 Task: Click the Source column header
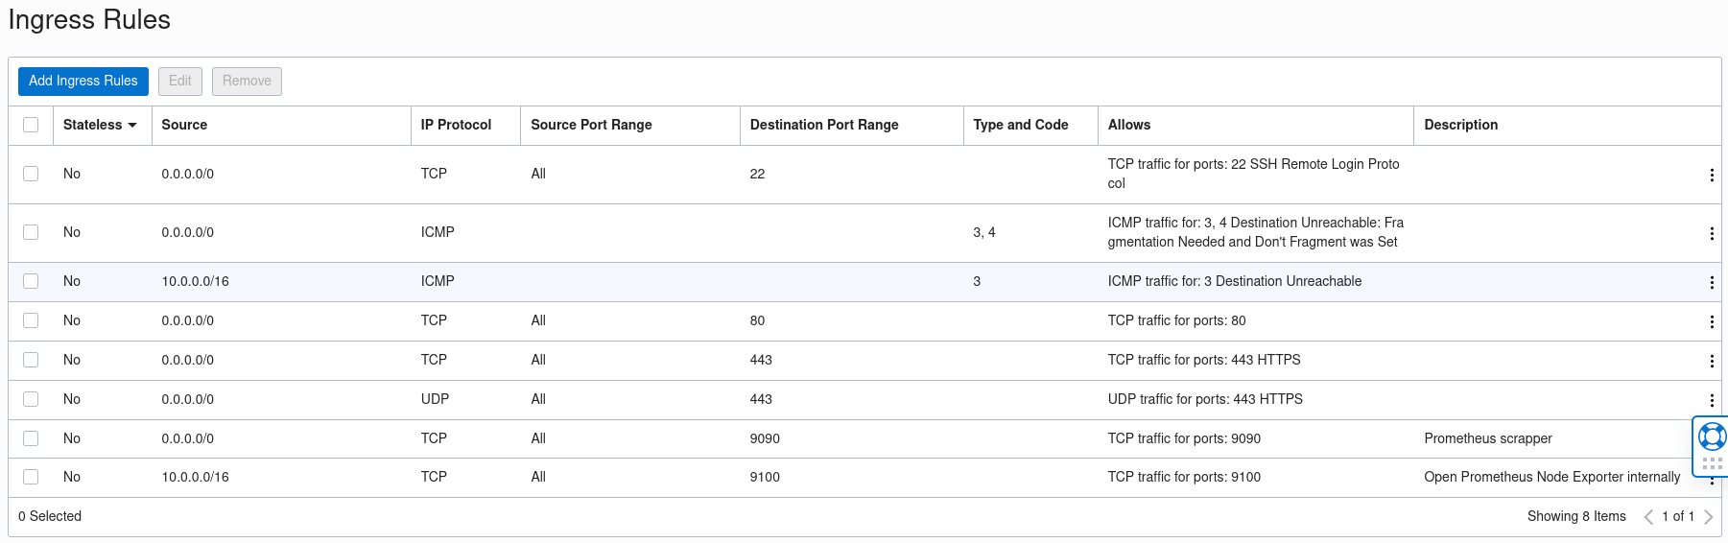[x=184, y=125]
